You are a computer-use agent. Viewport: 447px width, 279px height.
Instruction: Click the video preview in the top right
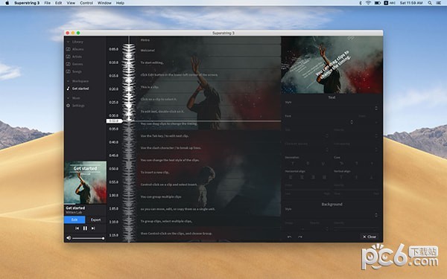332,65
